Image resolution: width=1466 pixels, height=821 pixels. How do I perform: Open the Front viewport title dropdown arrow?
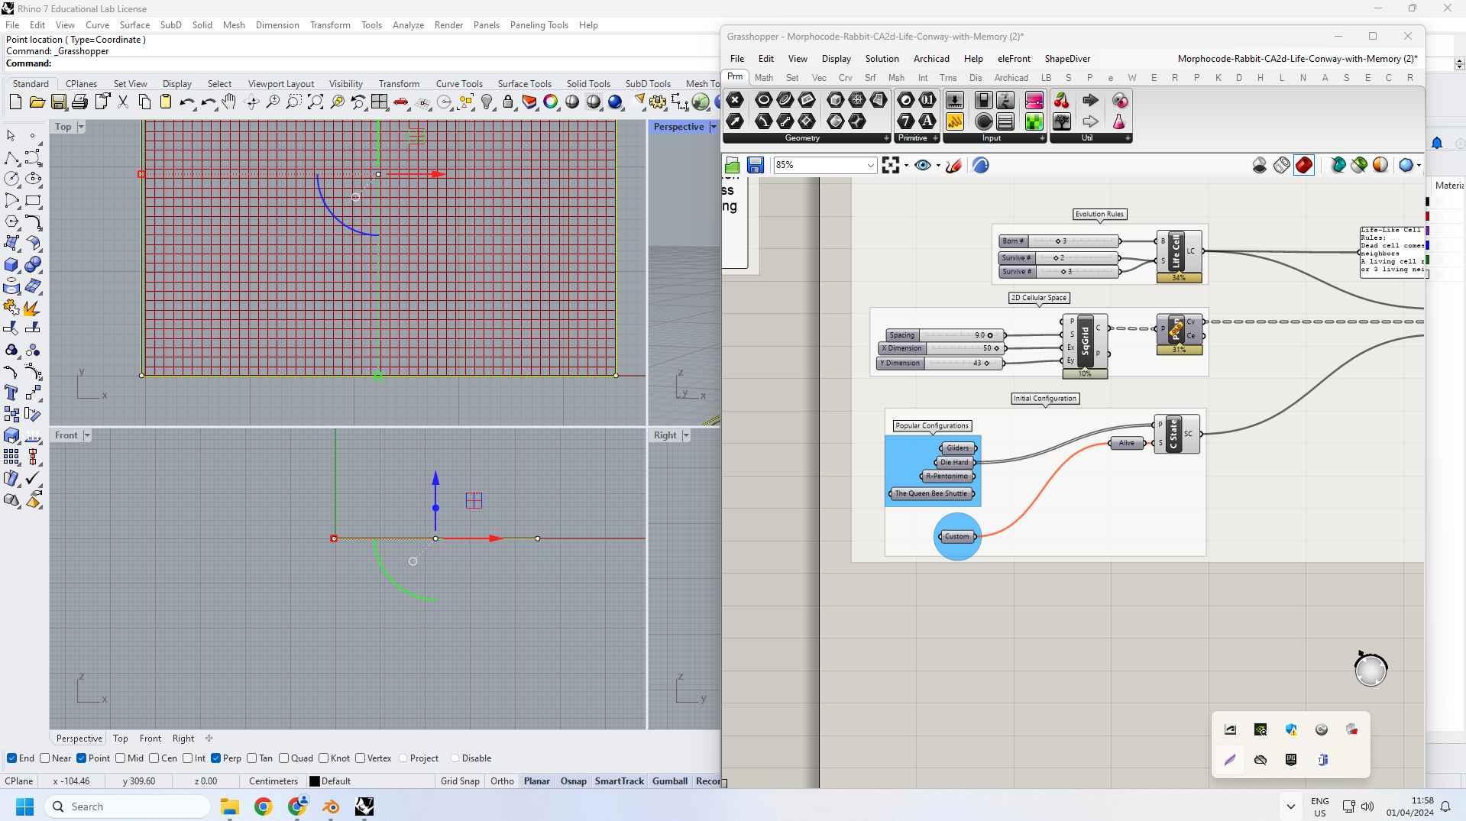[86, 435]
